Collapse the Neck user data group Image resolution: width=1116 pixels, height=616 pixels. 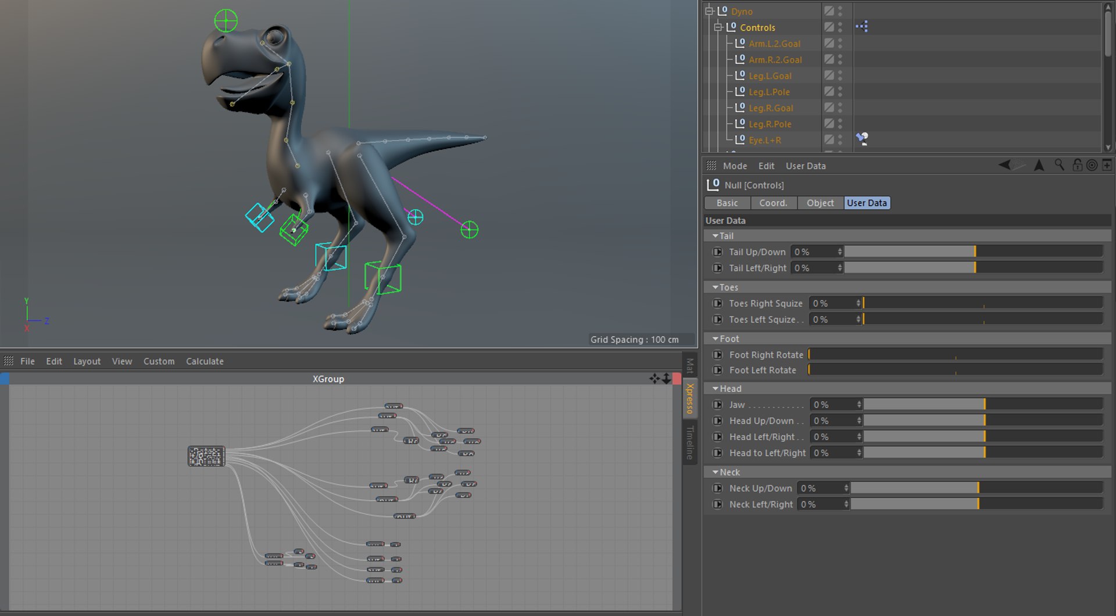pyautogui.click(x=715, y=472)
